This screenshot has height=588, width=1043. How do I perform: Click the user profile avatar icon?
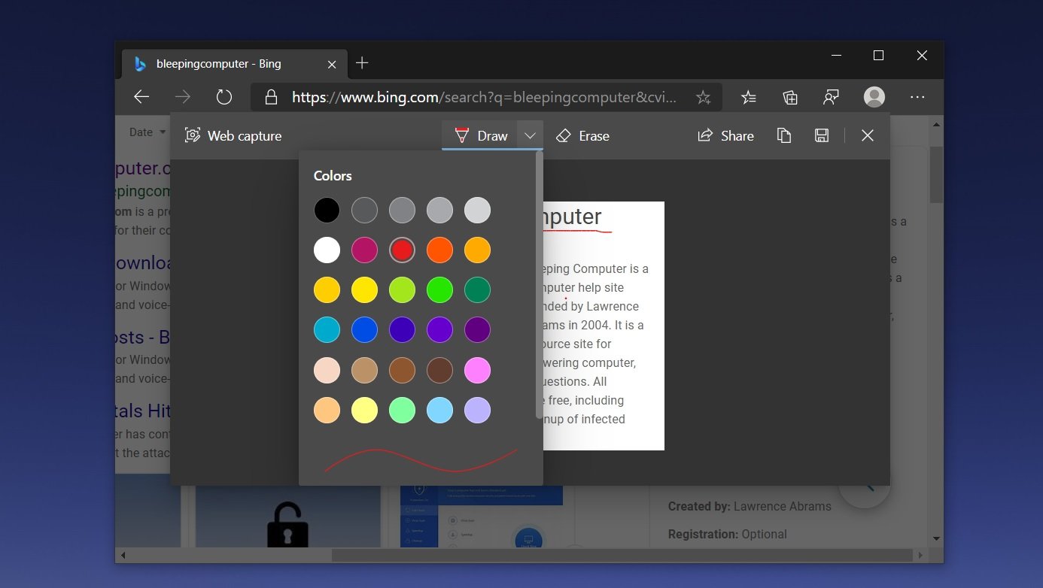tap(874, 97)
